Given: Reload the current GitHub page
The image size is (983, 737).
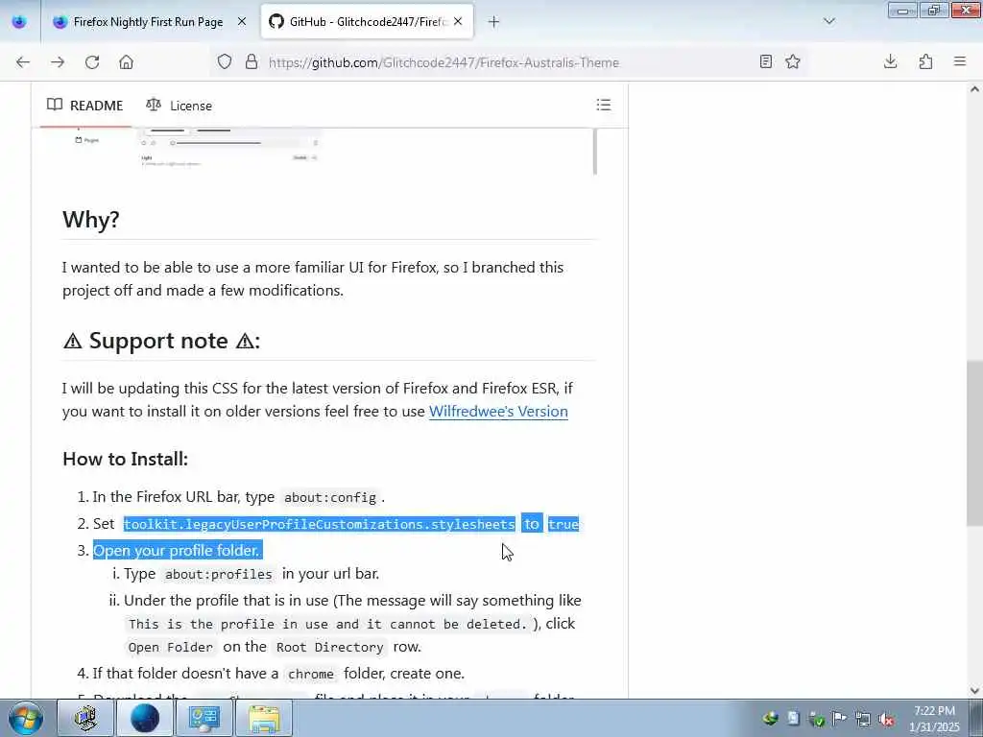Looking at the screenshot, I should [x=92, y=62].
